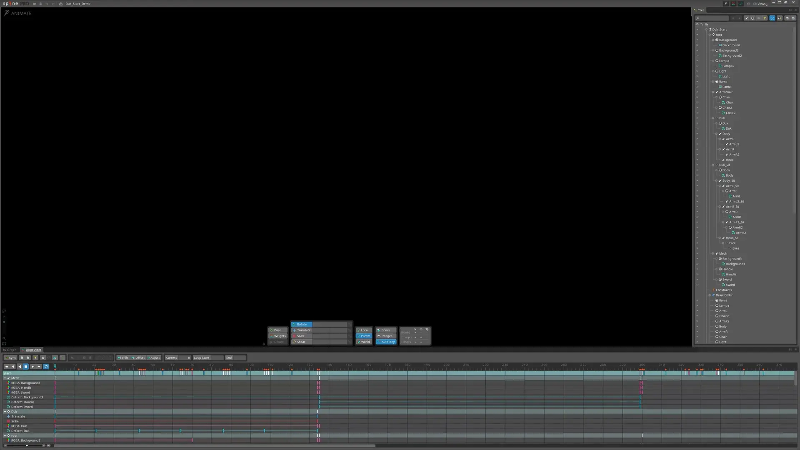Screen dimensions: 800x450
Task: Switch axes to Local
Action: tap(364, 330)
